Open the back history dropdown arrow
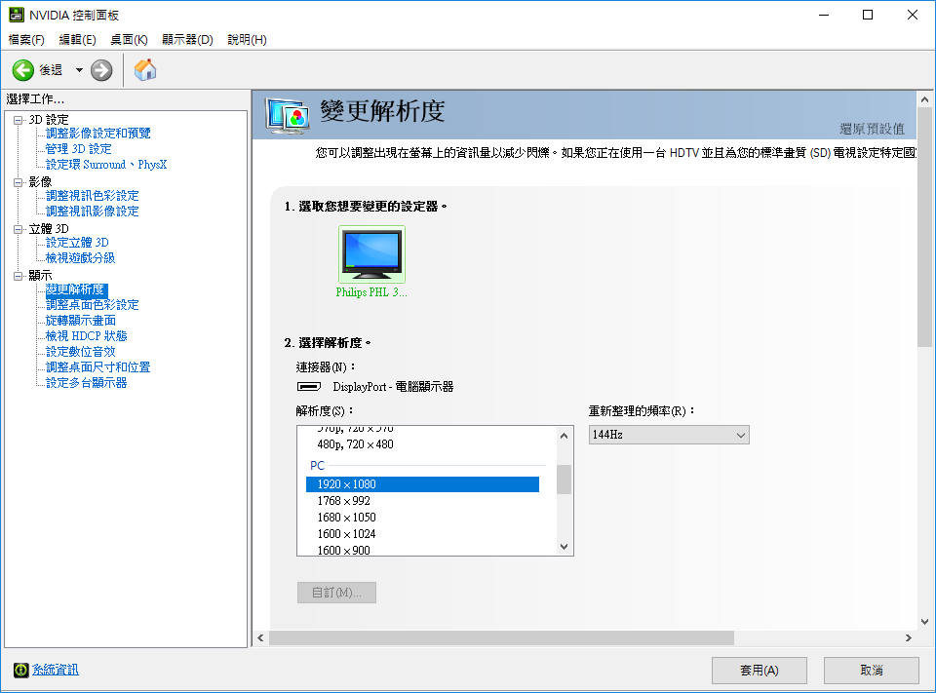Screen dimensions: 936x693 (x=79, y=70)
